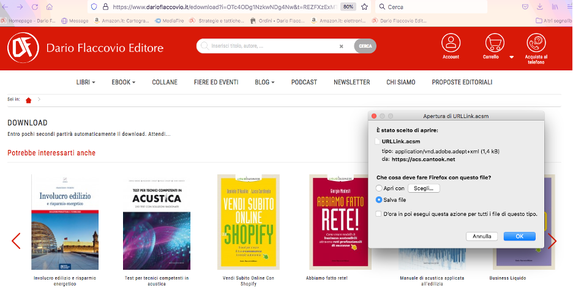Screen dimensions: 573x290
Task: Reload the page with refresh icon
Action: click(x=35, y=7)
